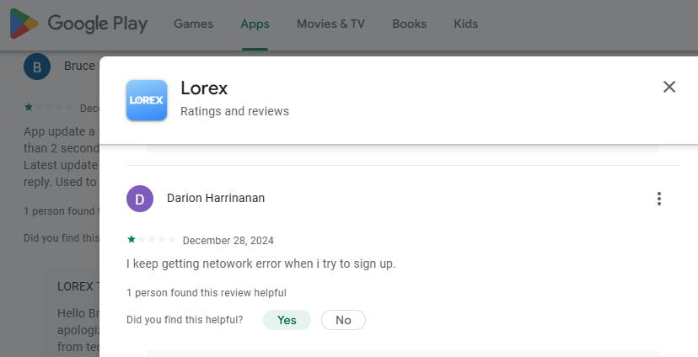The height and width of the screenshot is (357, 698).
Task: Close the Ratings and reviews dialog
Action: pyautogui.click(x=669, y=87)
